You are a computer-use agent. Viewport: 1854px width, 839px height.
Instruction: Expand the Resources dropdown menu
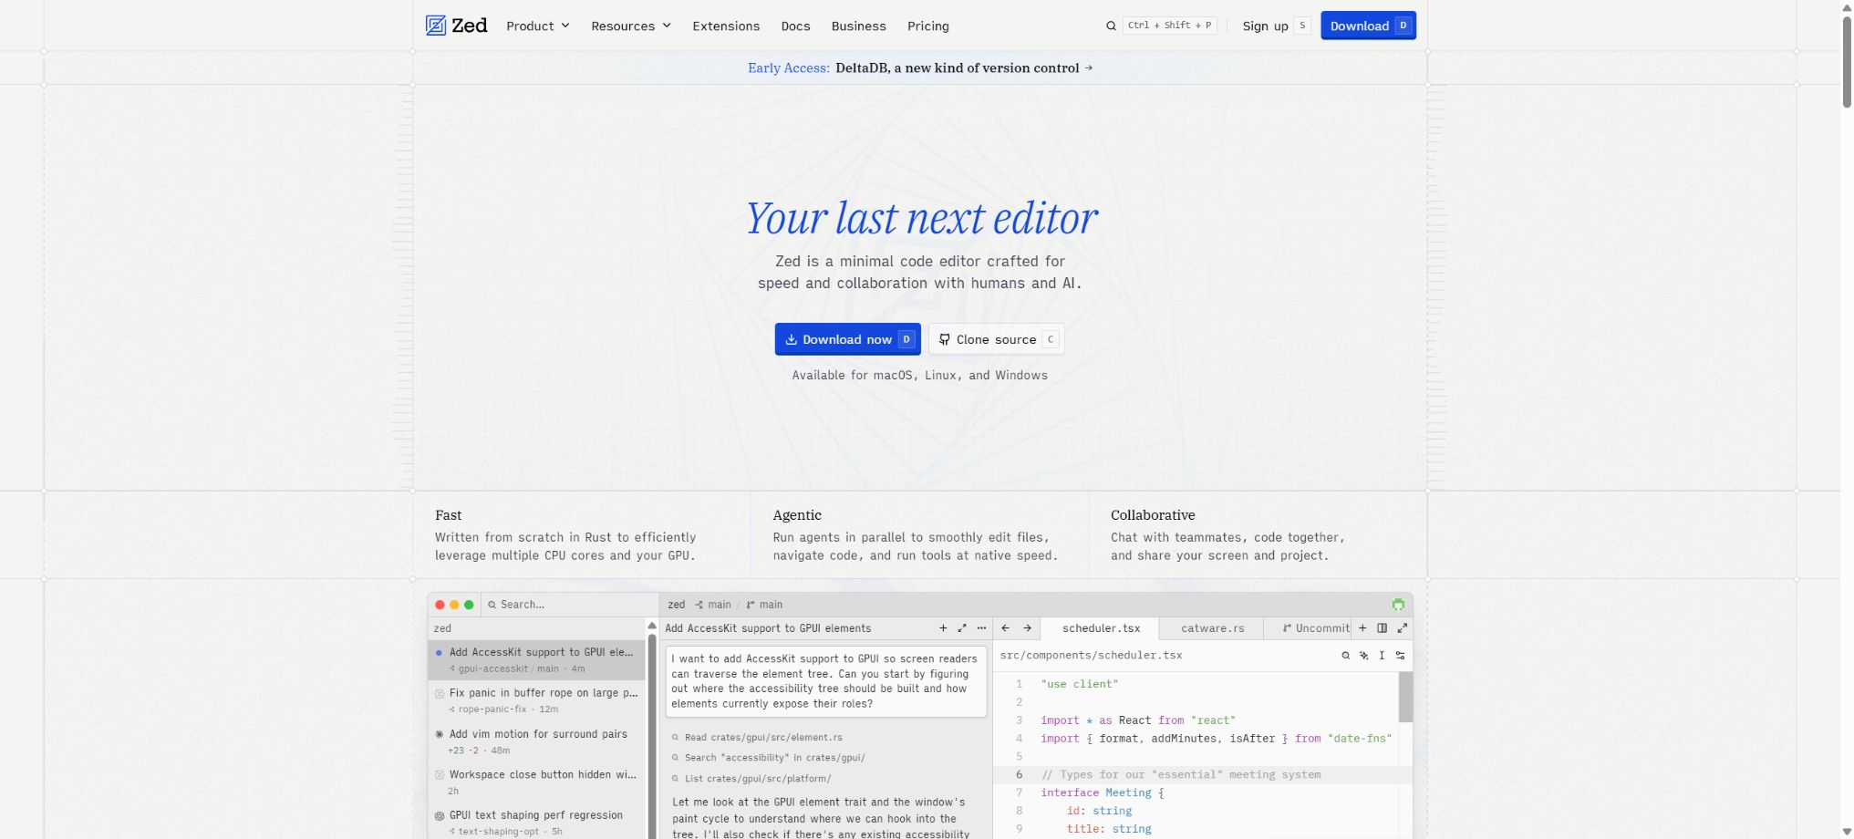click(x=631, y=26)
